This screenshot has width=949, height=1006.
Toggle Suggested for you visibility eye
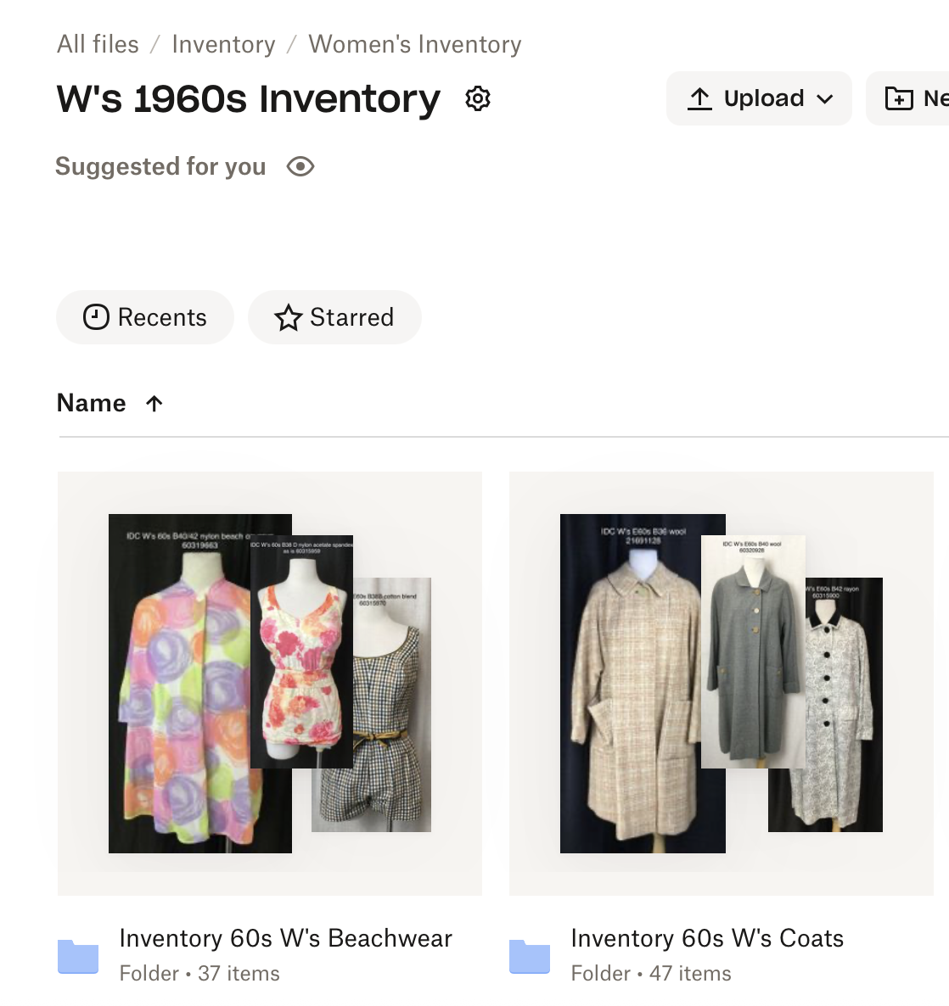tap(300, 167)
